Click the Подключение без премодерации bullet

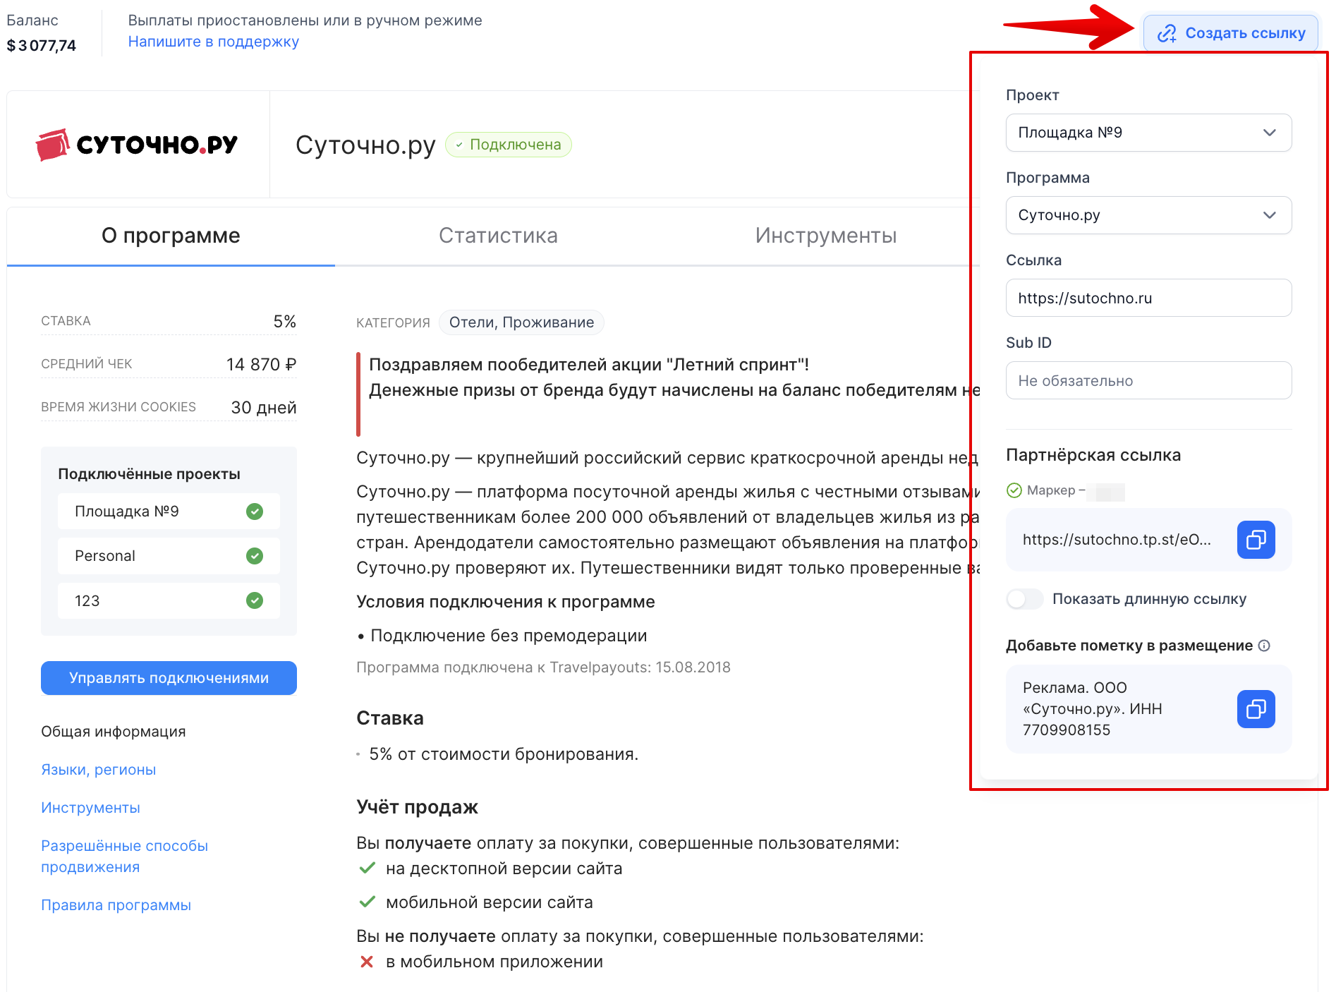tap(502, 636)
